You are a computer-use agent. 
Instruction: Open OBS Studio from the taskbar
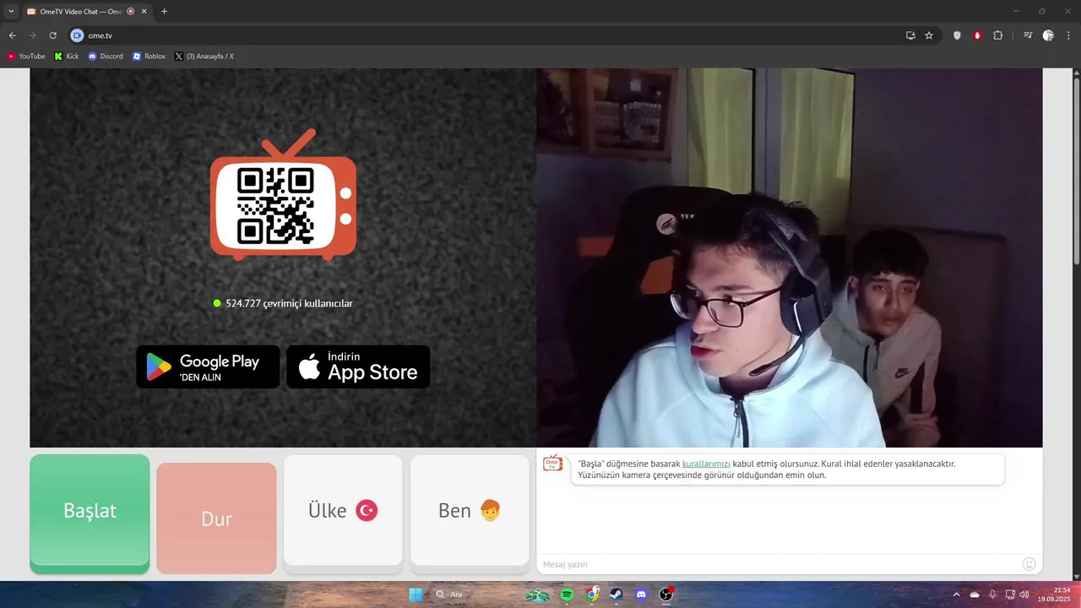point(665,594)
